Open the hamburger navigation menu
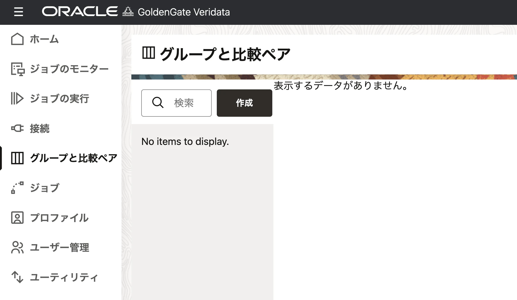Screen dimensions: 517x300 point(19,12)
